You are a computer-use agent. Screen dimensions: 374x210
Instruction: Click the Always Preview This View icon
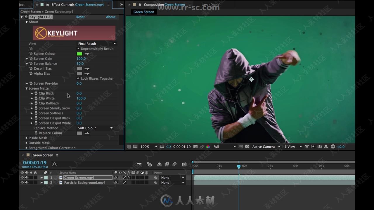129,147
